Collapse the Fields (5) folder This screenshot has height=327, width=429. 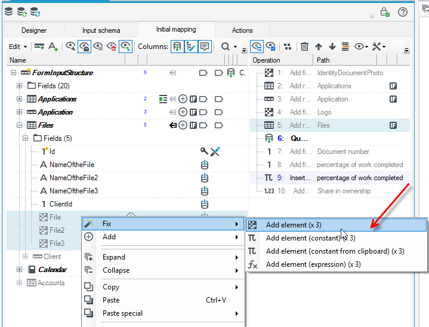(25, 138)
